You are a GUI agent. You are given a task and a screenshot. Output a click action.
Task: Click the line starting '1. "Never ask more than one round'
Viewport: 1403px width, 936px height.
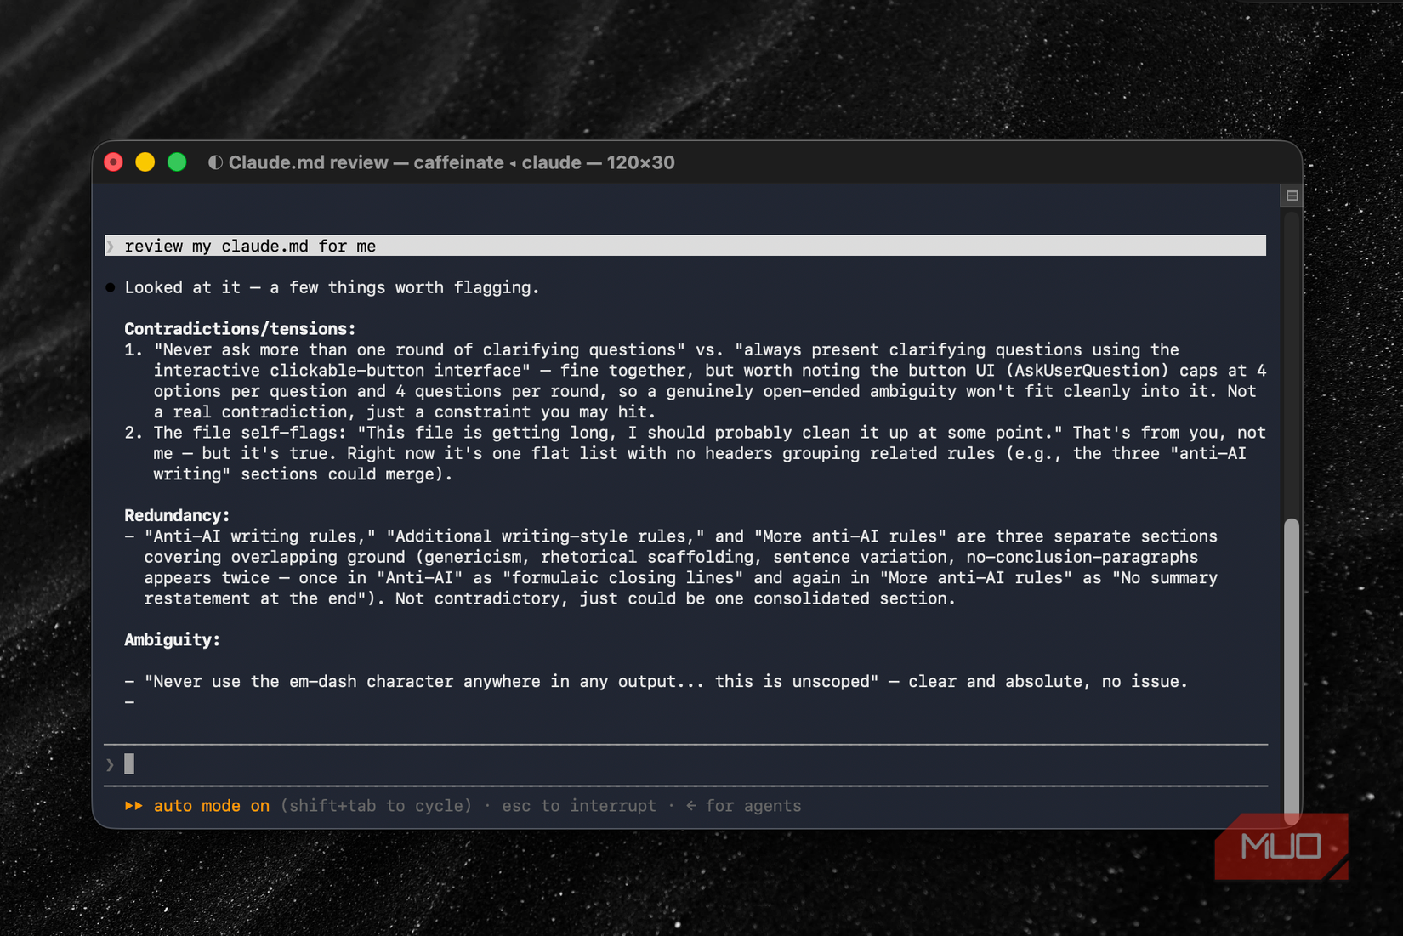click(x=651, y=349)
